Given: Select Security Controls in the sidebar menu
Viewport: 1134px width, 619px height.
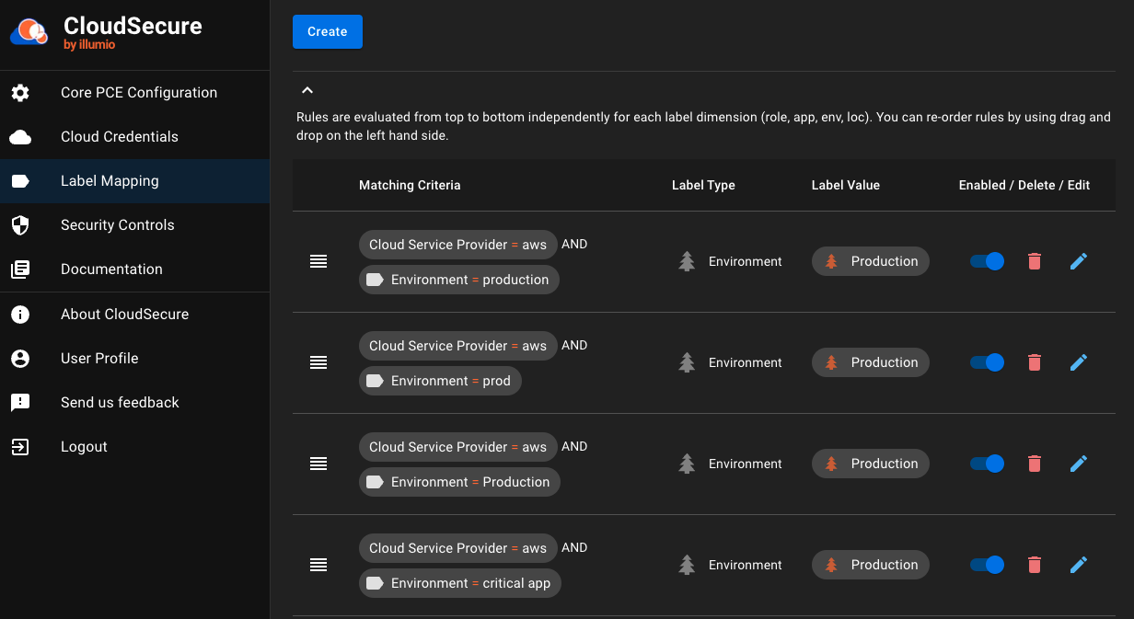Looking at the screenshot, I should 117,224.
